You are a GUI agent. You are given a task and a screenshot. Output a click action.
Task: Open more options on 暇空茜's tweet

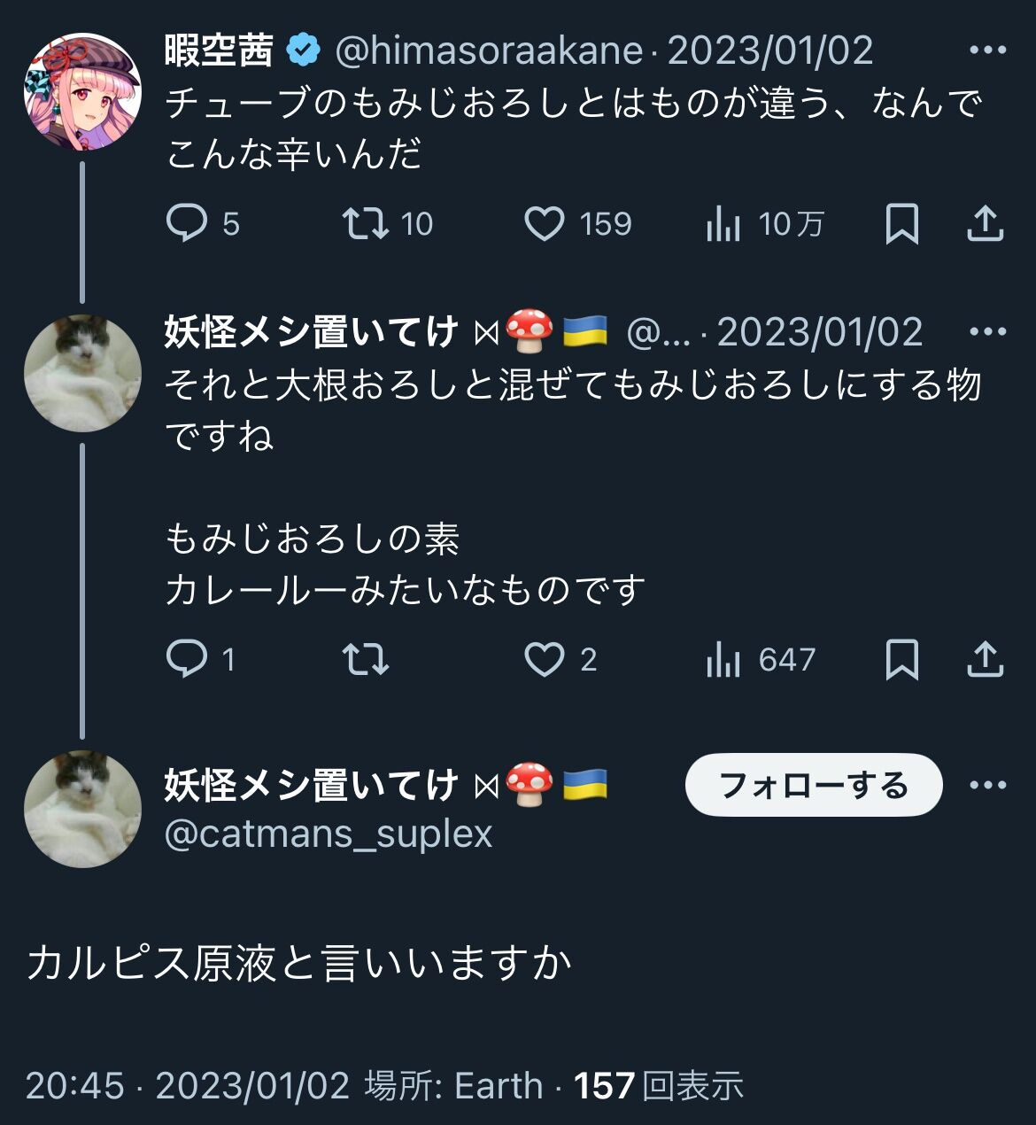(x=988, y=50)
